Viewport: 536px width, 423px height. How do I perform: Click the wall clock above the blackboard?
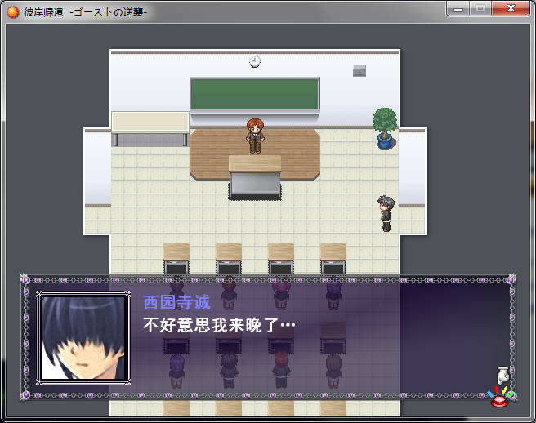click(254, 60)
